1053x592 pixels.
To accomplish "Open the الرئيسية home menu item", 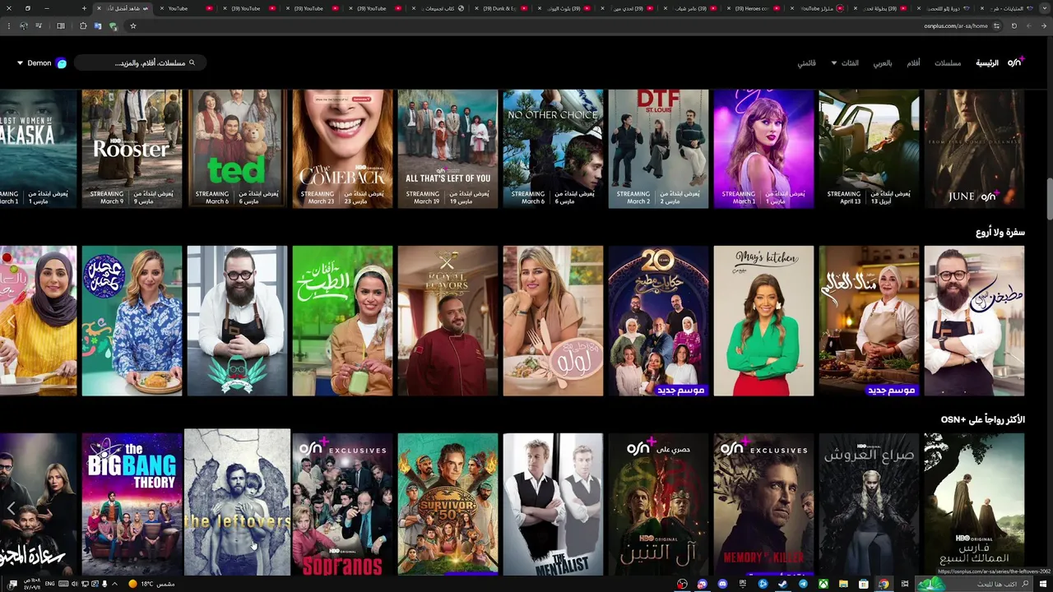I will tap(987, 63).
